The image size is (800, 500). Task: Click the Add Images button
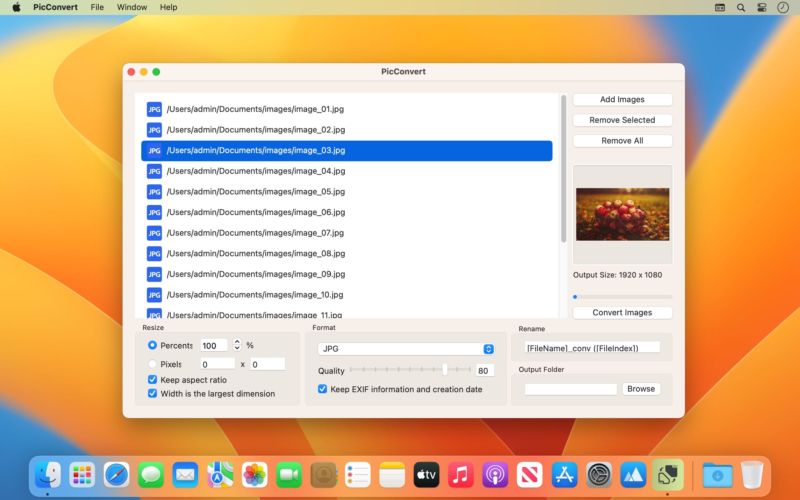622,100
